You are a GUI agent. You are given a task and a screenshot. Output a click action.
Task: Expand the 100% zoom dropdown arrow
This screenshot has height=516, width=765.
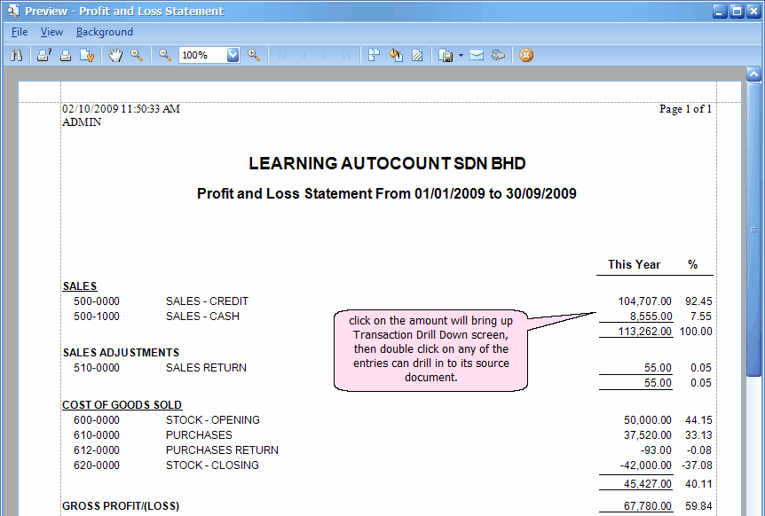[233, 55]
